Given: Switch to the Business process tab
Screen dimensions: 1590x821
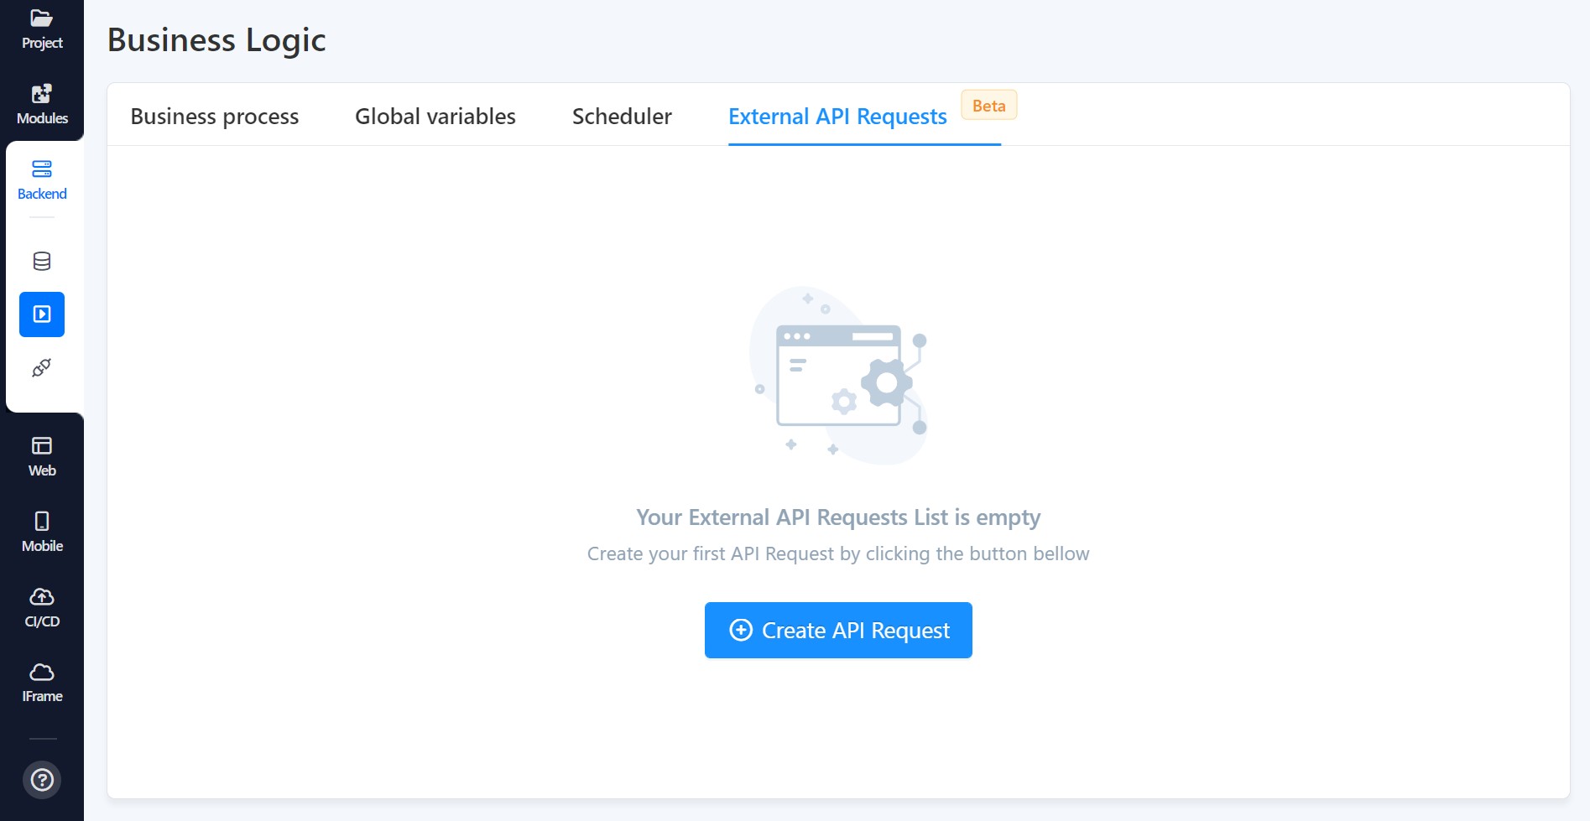Looking at the screenshot, I should click(215, 117).
